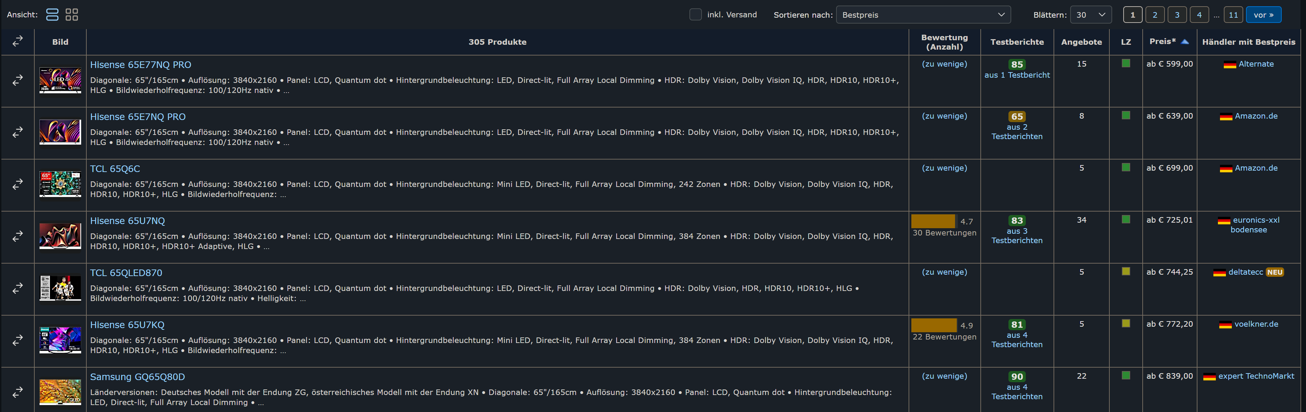Screen dimensions: 1306x412
Task: Sort by Preis column arrow
Action: click(1185, 42)
